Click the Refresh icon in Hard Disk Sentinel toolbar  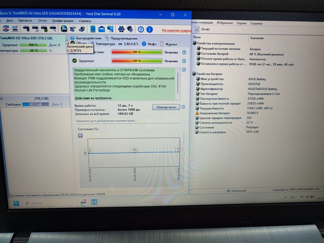(x=6, y=28)
